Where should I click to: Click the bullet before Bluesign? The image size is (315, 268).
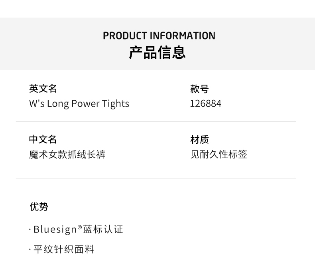pos(30,230)
